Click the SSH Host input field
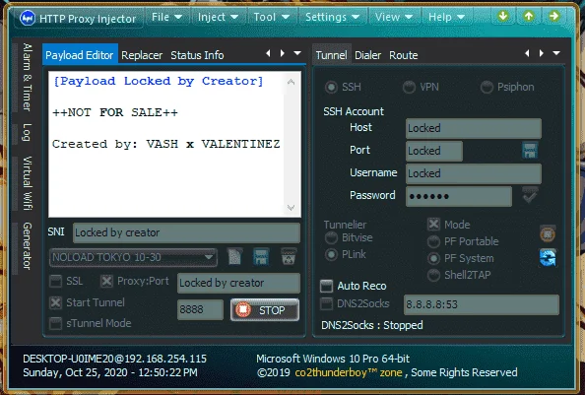This screenshot has height=395, width=585. (473, 129)
